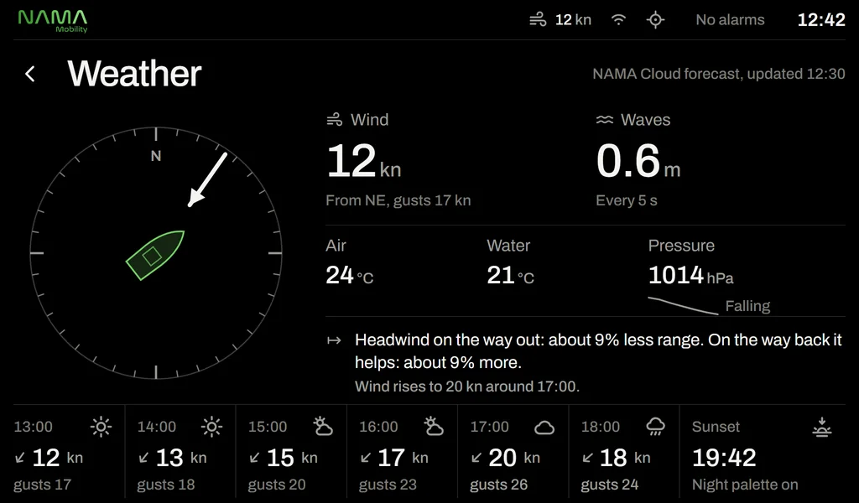The image size is (859, 503).
Task: Click the wind direction arrow at 17:00
Action: pos(476,458)
